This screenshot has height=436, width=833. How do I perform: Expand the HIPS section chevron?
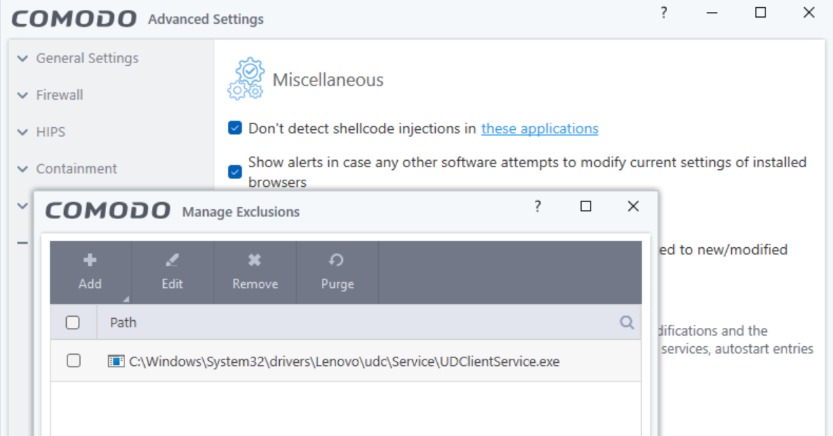pyautogui.click(x=22, y=132)
